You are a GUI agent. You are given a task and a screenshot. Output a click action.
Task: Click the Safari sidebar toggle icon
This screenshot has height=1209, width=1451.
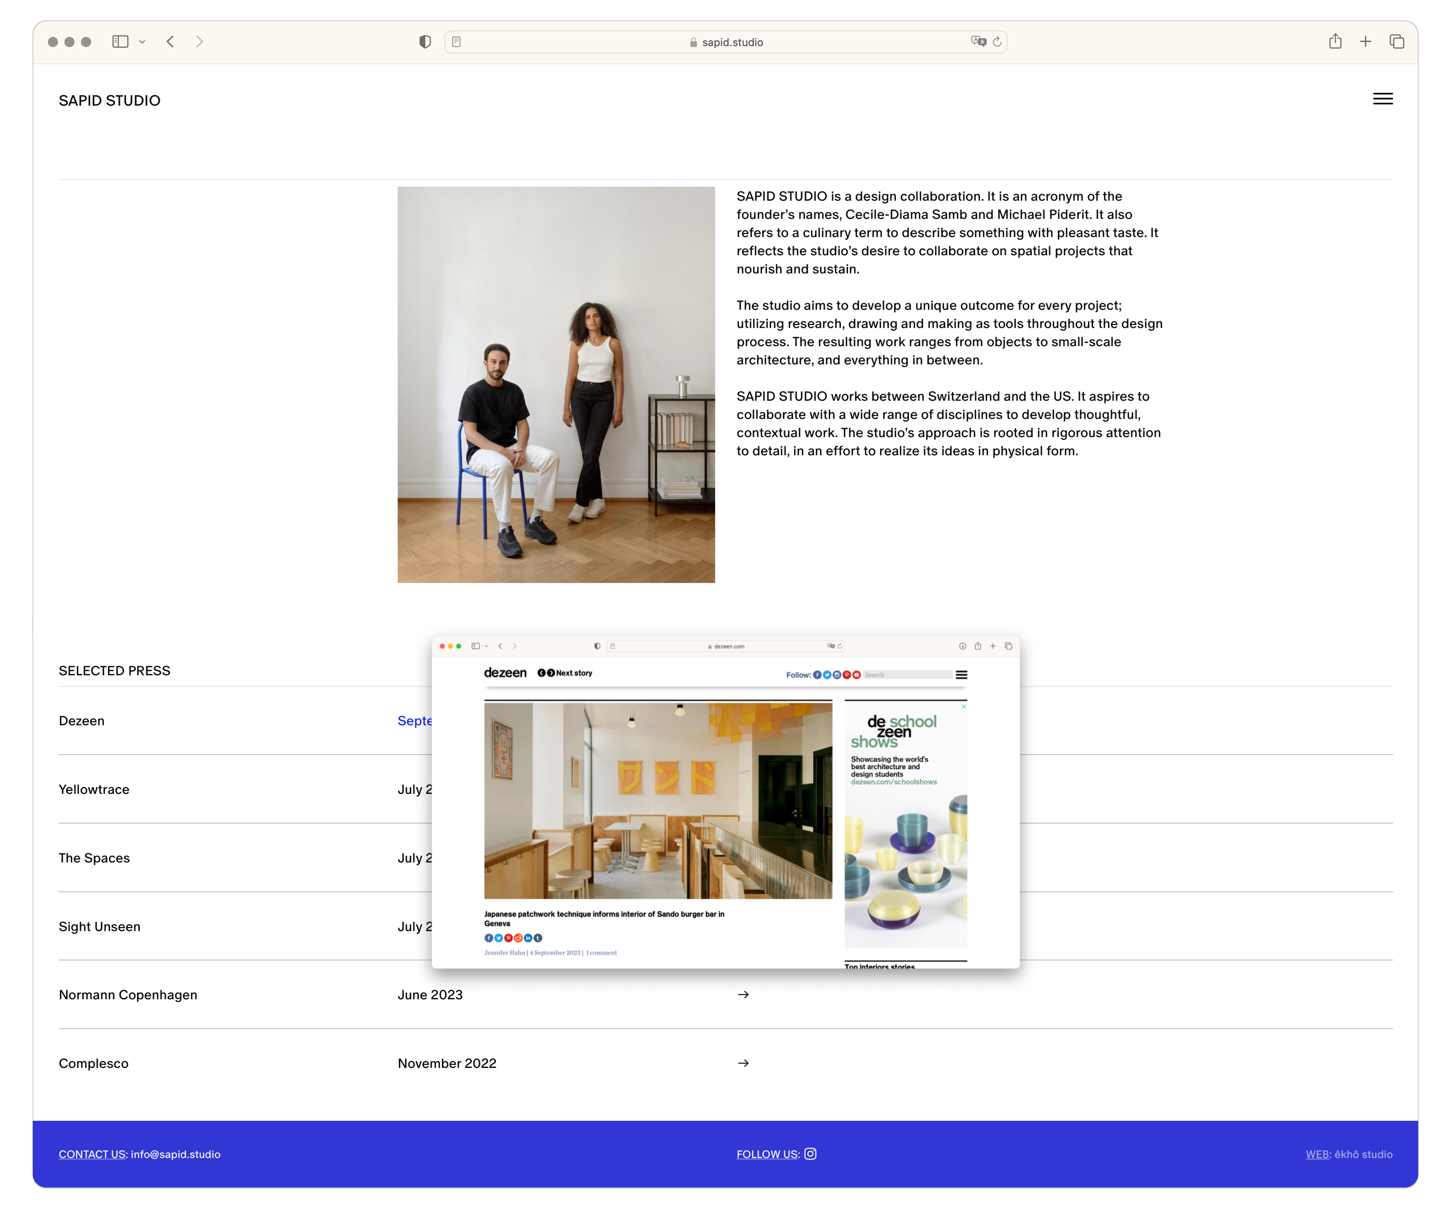point(120,41)
